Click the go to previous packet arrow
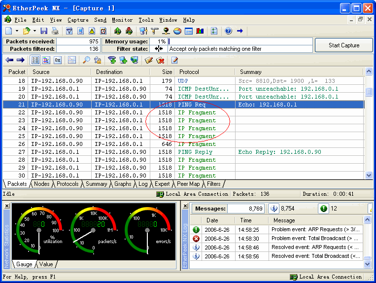Screen dimensions: 376x283 (9, 60)
